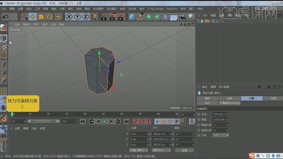This screenshot has width=283, height=159.
Task: Click the size X field 789.05 cm
Action: pyautogui.click(x=161, y=134)
